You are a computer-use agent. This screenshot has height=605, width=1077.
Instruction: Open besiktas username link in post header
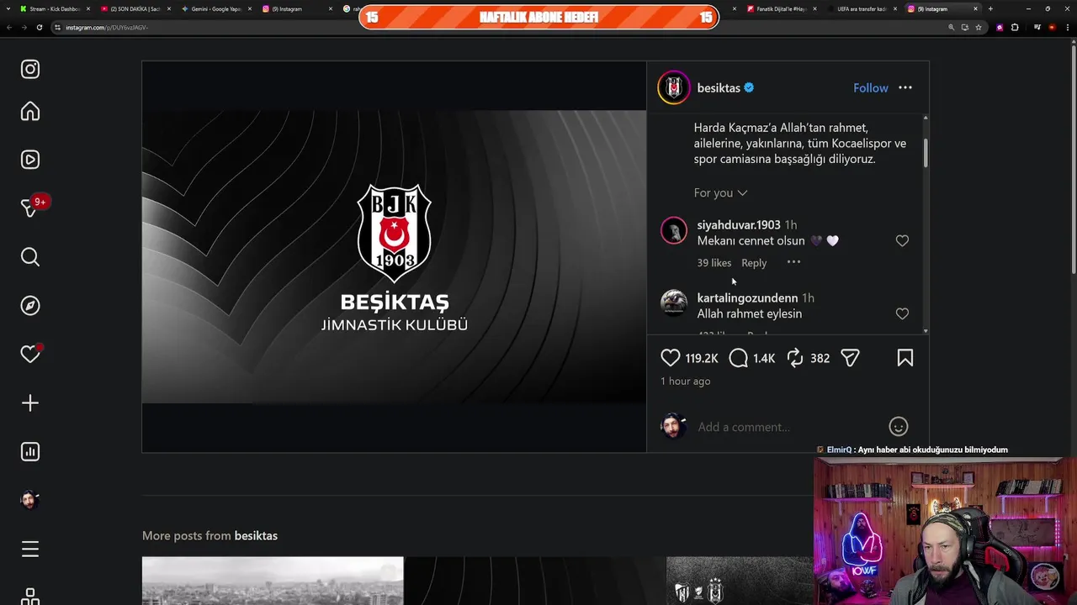click(719, 87)
